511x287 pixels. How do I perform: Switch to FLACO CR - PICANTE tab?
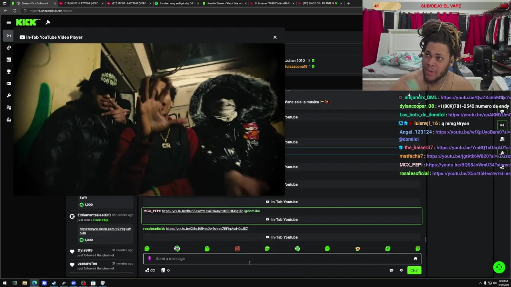coord(319,3)
